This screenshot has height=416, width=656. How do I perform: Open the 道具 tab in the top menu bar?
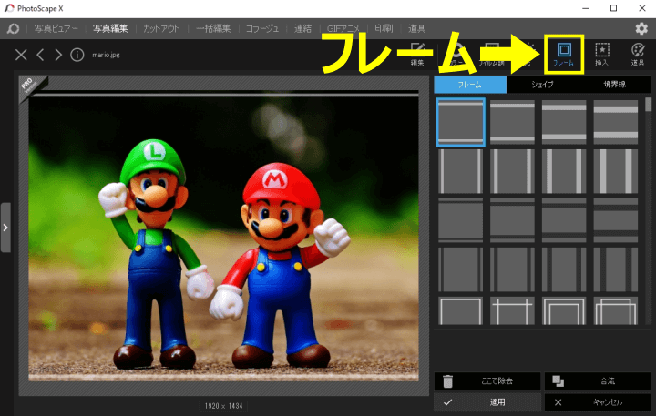416,28
